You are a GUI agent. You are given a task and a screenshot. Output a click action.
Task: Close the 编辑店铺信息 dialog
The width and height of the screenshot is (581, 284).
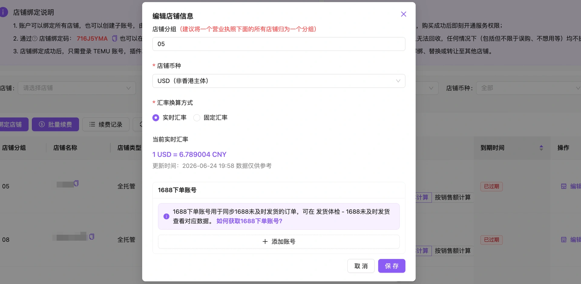click(403, 14)
